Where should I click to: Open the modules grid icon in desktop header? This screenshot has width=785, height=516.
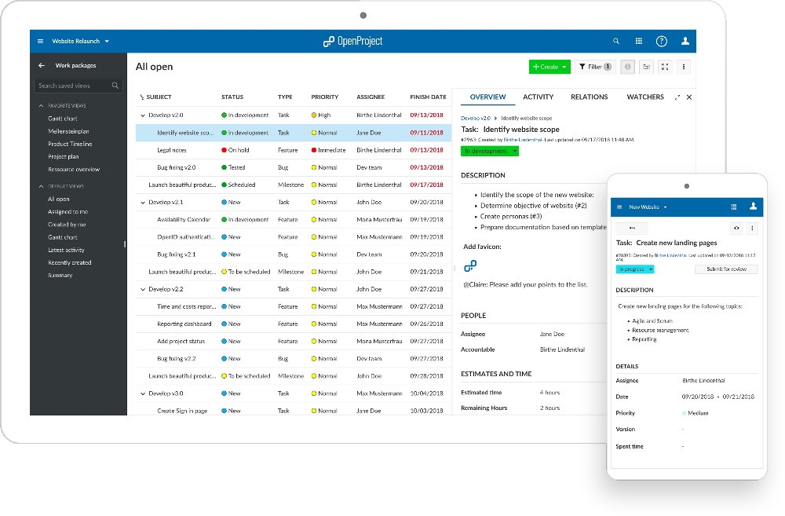coord(639,41)
